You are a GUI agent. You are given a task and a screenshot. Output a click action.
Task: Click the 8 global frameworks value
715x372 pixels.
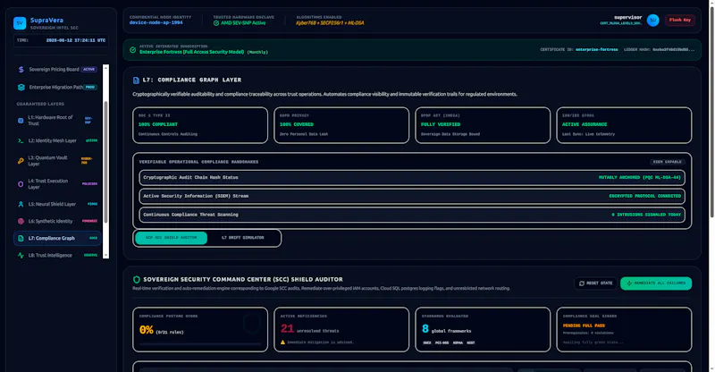tap(425, 329)
